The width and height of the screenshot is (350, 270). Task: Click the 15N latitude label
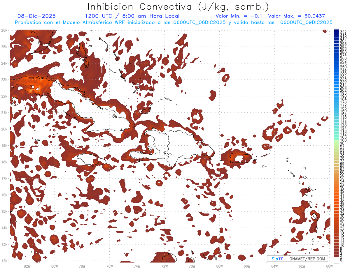(4, 211)
